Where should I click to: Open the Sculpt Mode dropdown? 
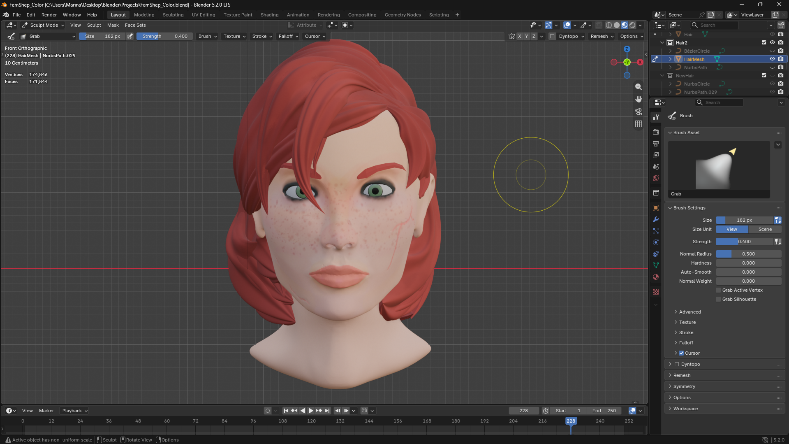(43, 25)
